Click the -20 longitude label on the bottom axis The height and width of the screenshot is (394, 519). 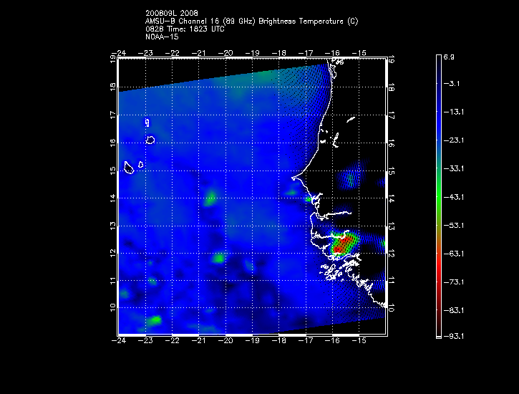(225, 341)
